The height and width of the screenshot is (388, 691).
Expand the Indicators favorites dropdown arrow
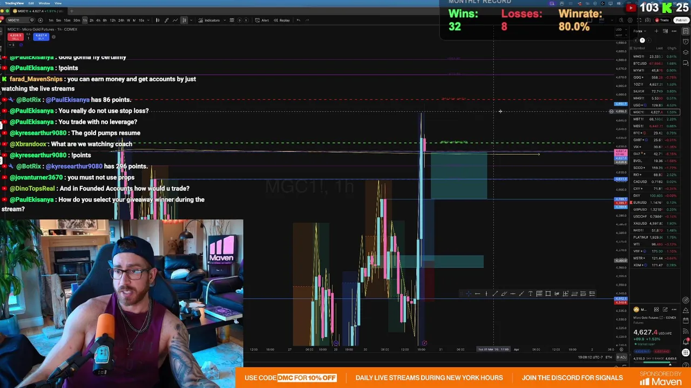click(224, 20)
